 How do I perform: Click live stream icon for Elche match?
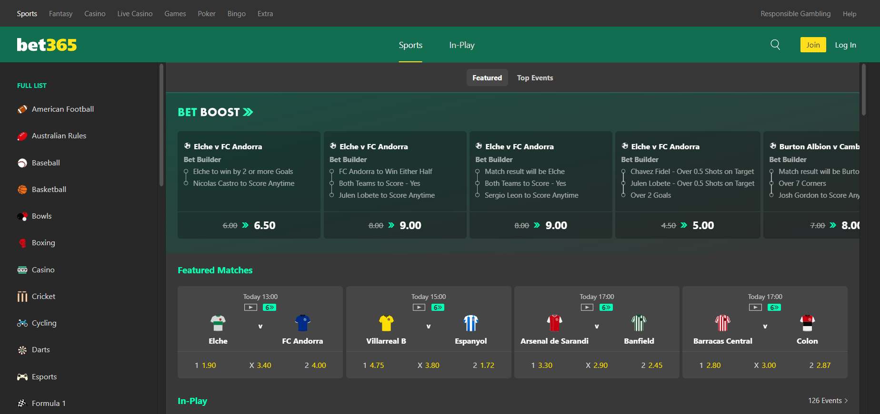250,308
